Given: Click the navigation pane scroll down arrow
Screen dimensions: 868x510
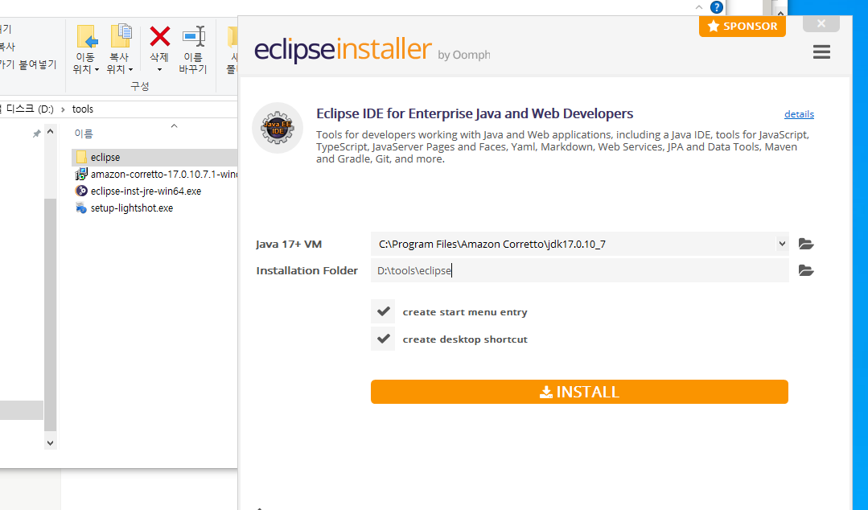Looking at the screenshot, I should 51,443.
